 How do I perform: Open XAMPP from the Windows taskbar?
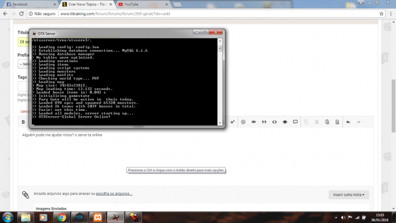pos(97,217)
